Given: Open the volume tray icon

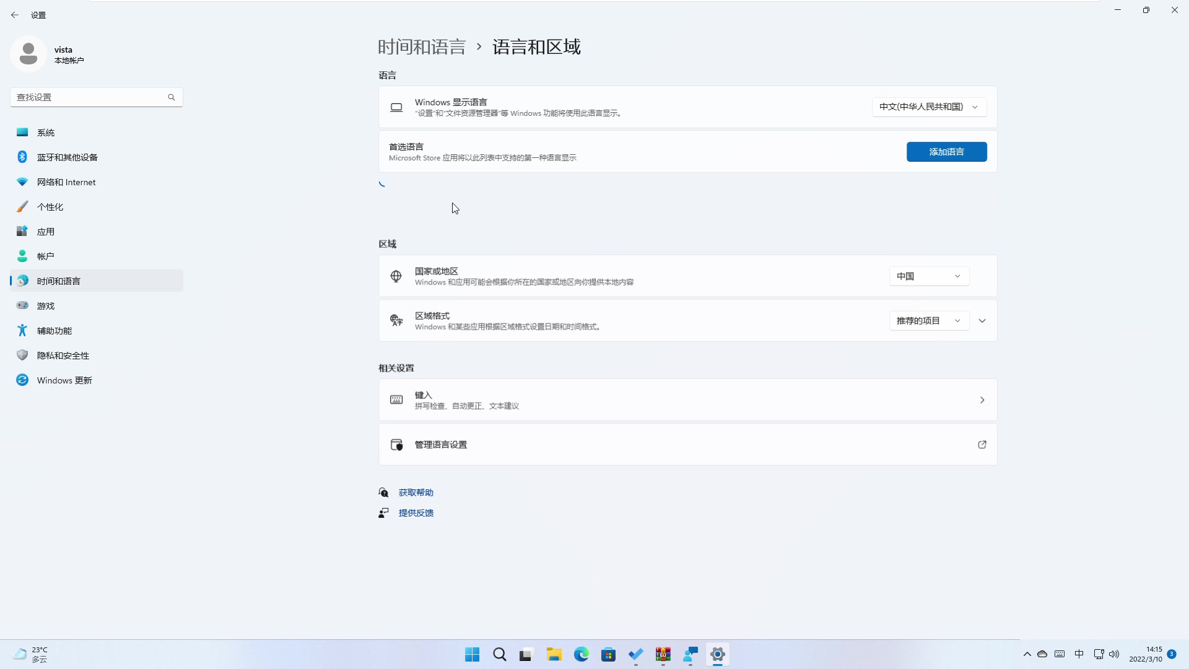Looking at the screenshot, I should (x=1114, y=654).
